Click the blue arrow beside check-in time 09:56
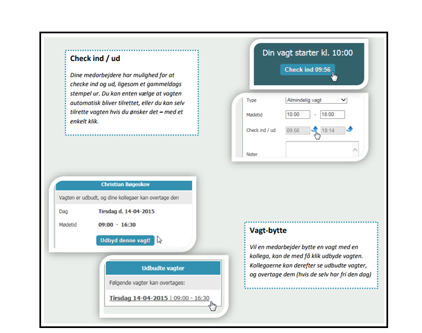422x333 pixels. [x=314, y=129]
